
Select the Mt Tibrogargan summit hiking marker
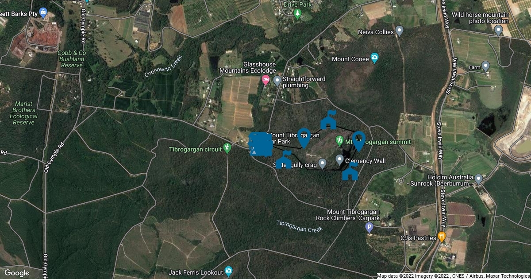tap(339, 141)
